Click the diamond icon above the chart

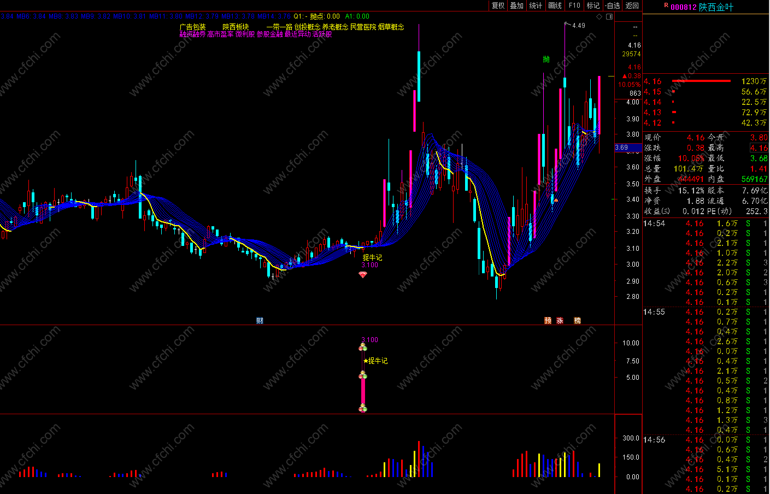tap(599, 16)
